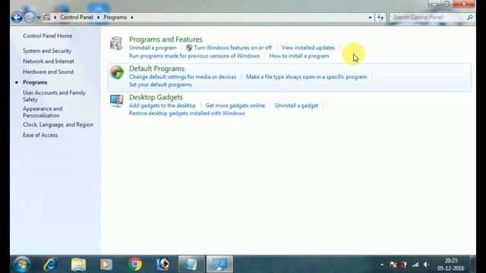Expand the root breadcrumb arrow before Control Panel
This screenshot has height=273, width=486.
(55, 17)
